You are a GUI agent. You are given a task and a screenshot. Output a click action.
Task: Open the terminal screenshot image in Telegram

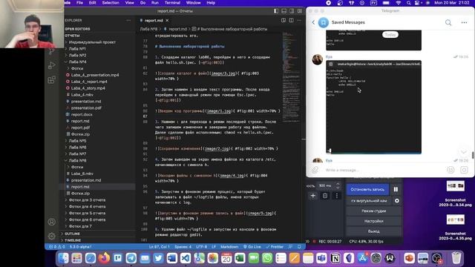pyautogui.click(x=373, y=107)
